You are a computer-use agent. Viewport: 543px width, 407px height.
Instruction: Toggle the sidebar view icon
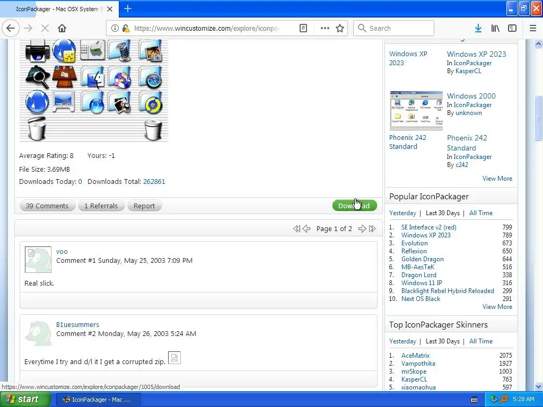[512, 29]
